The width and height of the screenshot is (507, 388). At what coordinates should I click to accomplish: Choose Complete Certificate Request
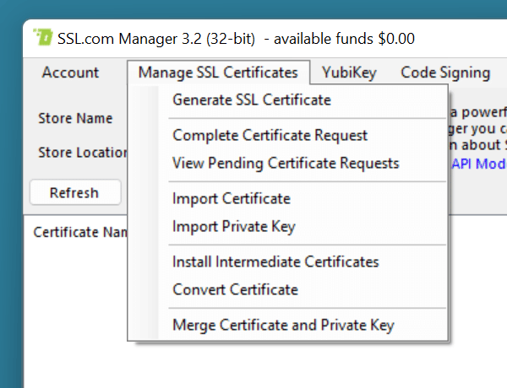270,135
